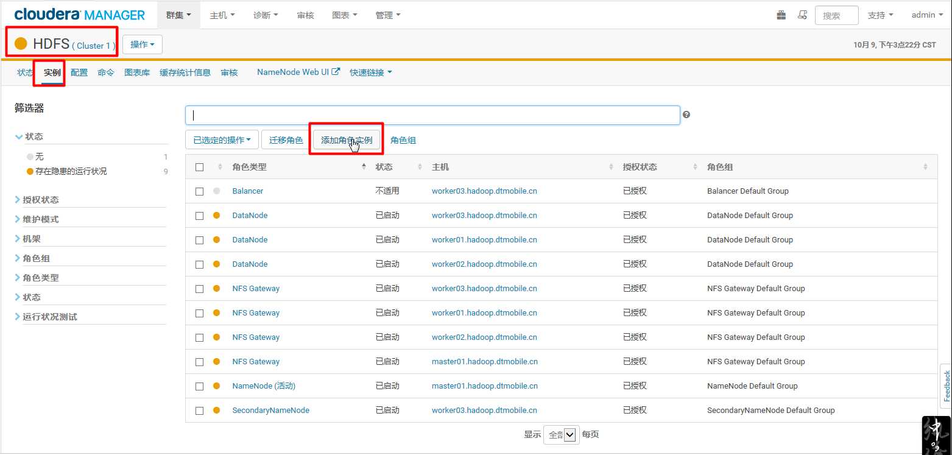Expand the 角色组 filter
Viewport: 952px width, 455px height.
(x=32, y=258)
